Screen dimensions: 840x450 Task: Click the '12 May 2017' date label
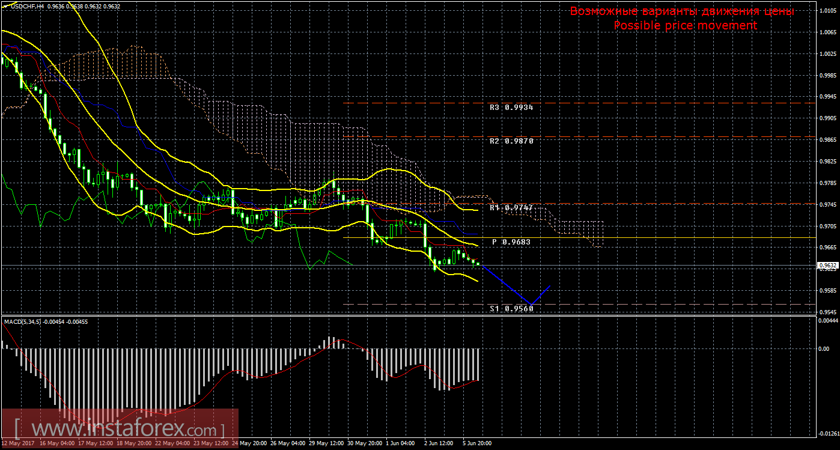[17, 443]
